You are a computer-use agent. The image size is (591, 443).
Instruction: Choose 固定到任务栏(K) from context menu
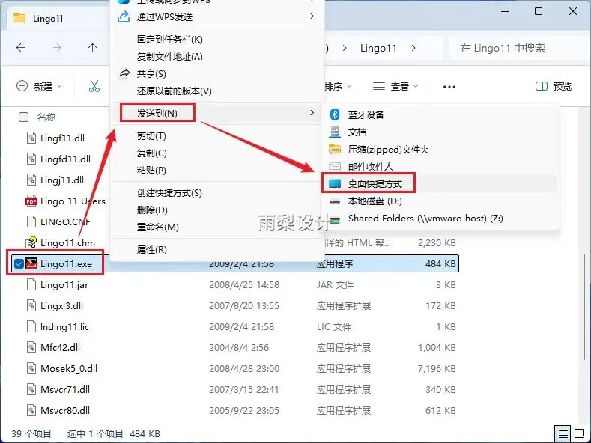[169, 39]
